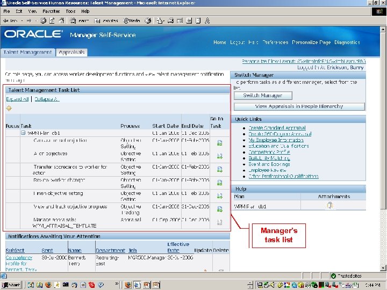The image size is (387, 290).
Task: Sort notifications by Effective Date column
Action: pyautogui.click(x=178, y=247)
